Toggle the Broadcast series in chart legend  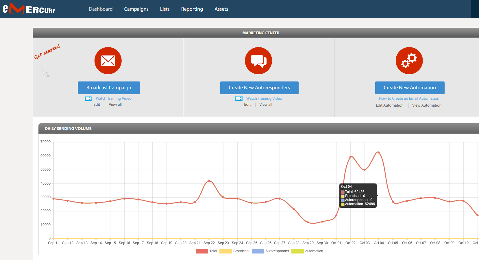click(234, 251)
